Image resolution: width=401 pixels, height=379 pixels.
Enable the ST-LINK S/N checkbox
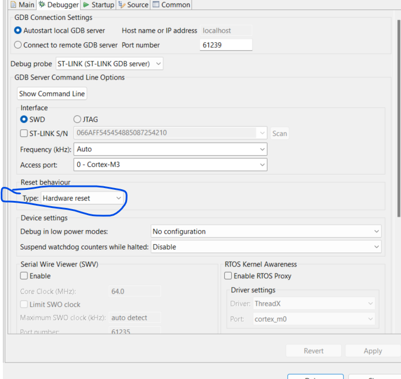click(24, 133)
